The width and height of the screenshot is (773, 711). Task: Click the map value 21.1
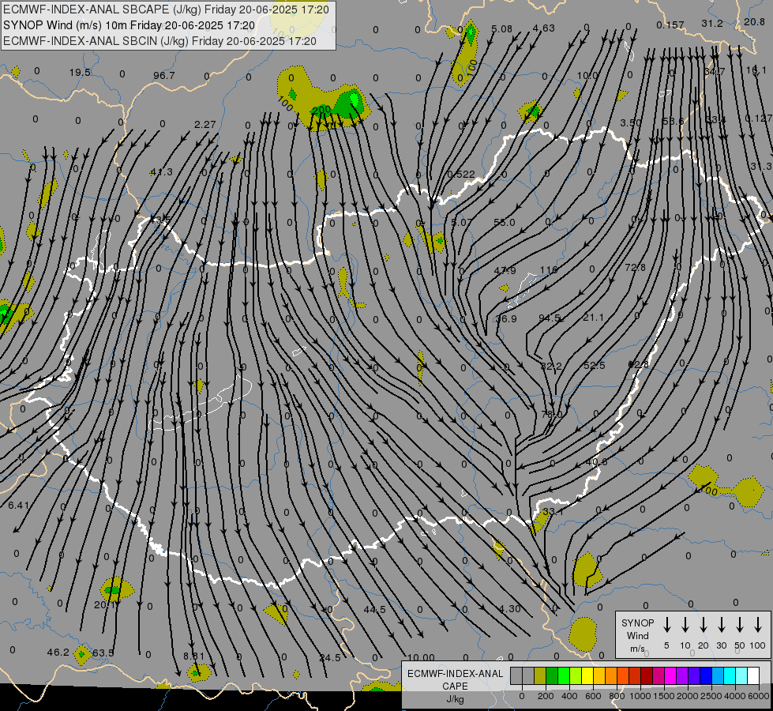(x=593, y=318)
